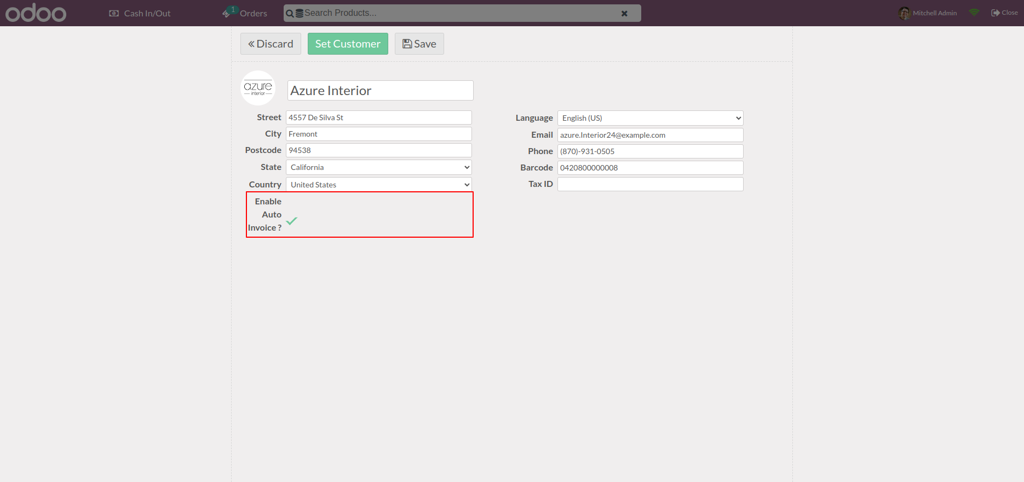This screenshot has width=1024, height=482.
Task: Open the Language dropdown English (US)
Action: pyautogui.click(x=651, y=118)
